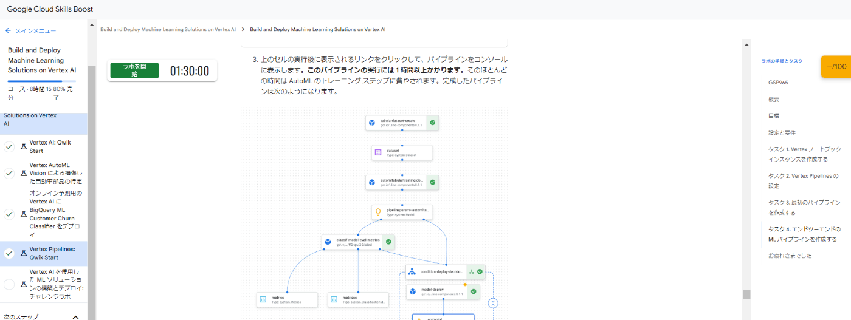Image resolution: width=851 pixels, height=320 pixels.
Task: Open the チャレンジラボ challenge lab item
Action: tap(57, 284)
